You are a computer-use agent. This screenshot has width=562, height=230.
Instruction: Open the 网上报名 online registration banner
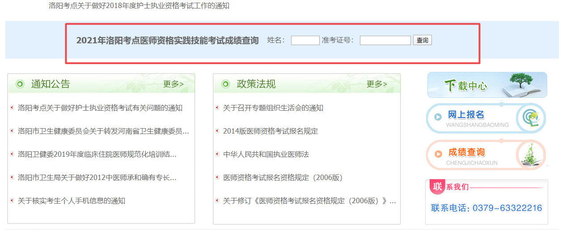(486, 118)
